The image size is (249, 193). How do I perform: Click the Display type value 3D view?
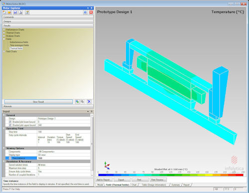click(x=64, y=155)
